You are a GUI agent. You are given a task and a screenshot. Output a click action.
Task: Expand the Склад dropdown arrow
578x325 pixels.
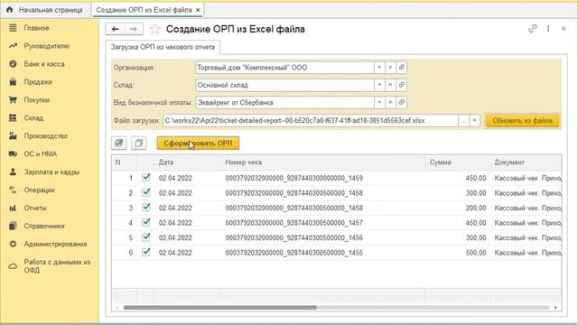click(x=379, y=85)
